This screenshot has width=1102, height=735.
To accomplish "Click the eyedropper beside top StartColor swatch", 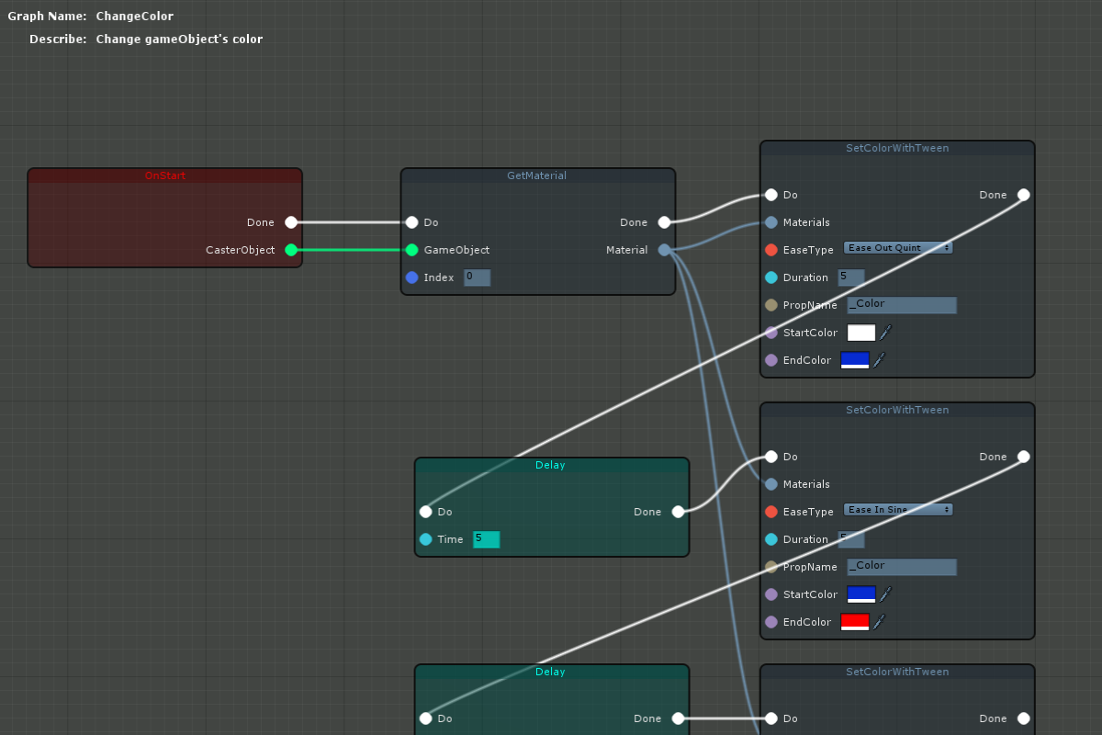I will pos(886,333).
